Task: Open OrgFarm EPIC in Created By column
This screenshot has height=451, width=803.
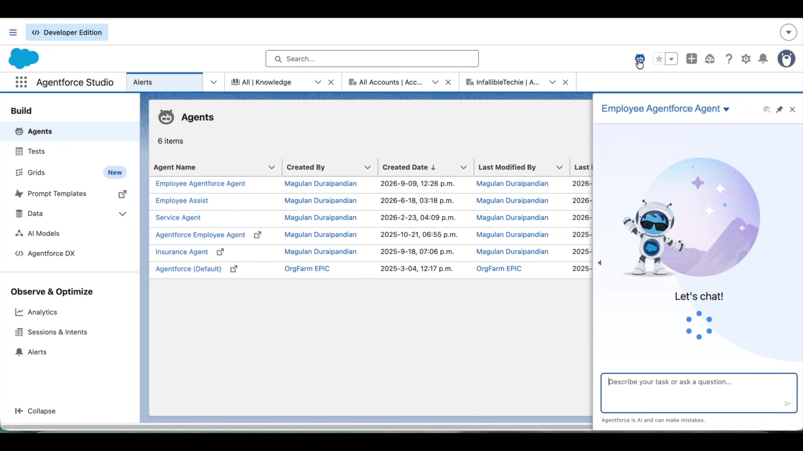Action: click(307, 269)
